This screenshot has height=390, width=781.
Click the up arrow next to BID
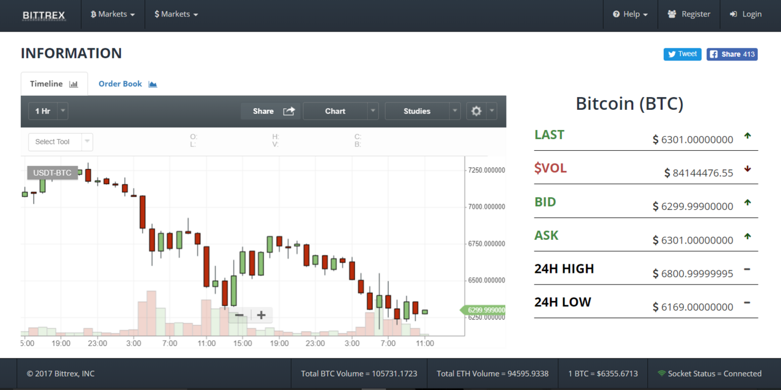pyautogui.click(x=747, y=203)
